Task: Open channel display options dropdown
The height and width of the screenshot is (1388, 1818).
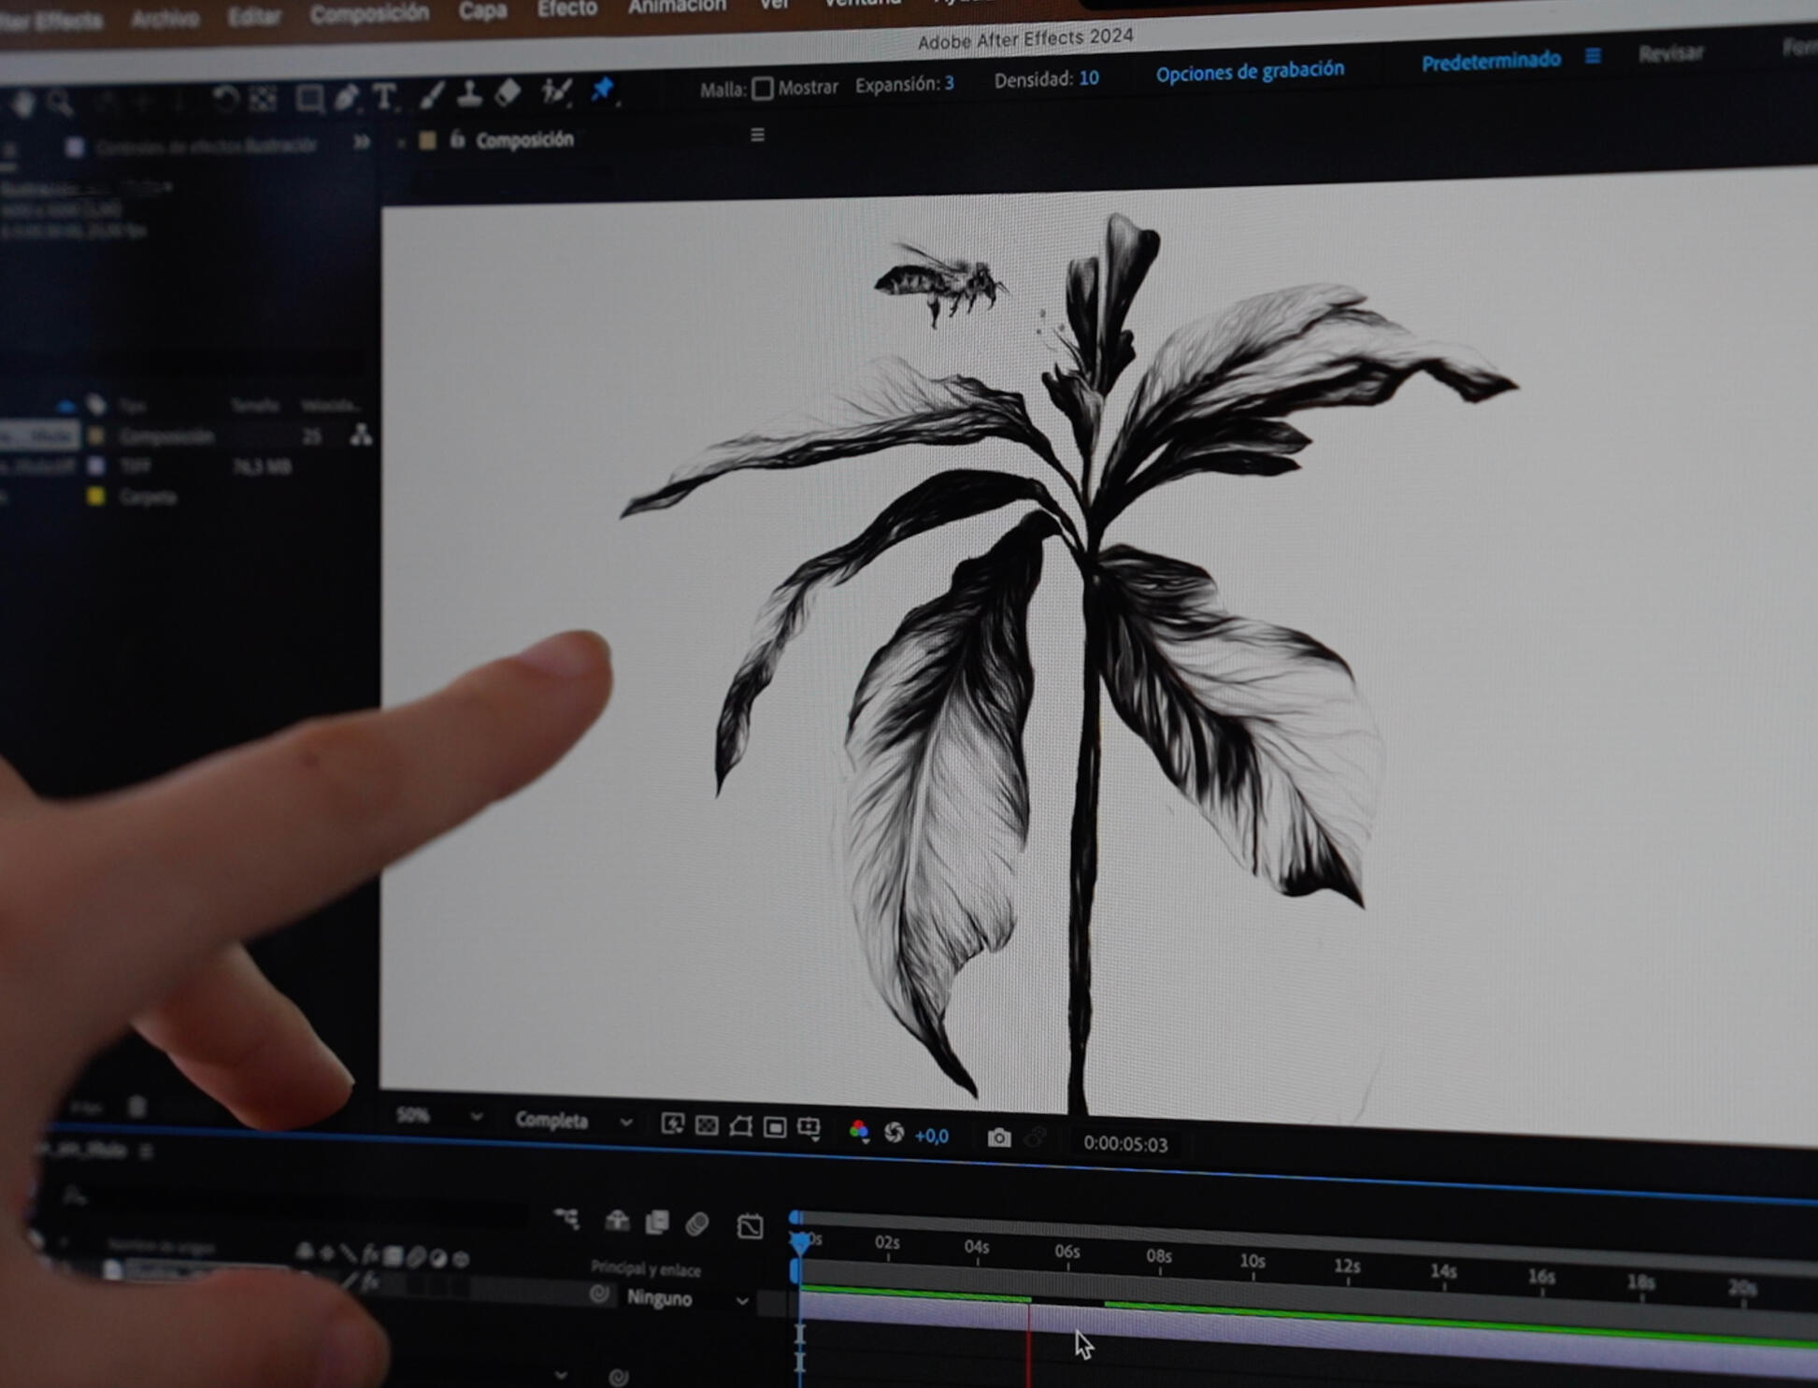Action: pyautogui.click(x=859, y=1132)
